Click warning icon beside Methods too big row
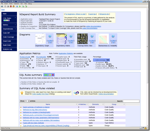This screenshot has height=131, width=150. tap(21, 110)
